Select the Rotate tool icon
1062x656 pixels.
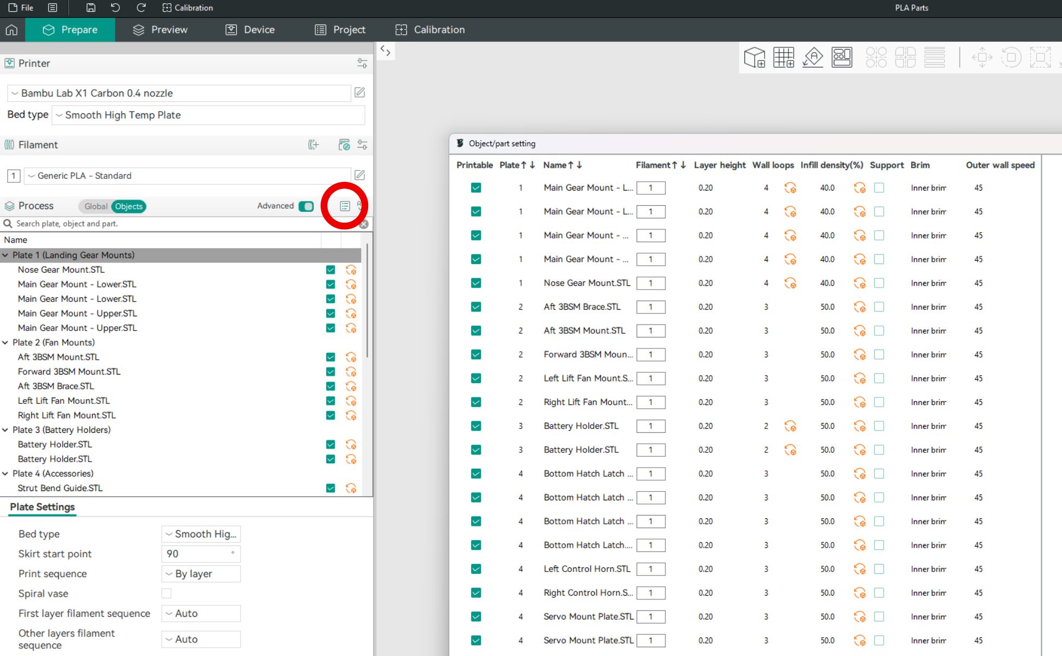click(x=1011, y=57)
